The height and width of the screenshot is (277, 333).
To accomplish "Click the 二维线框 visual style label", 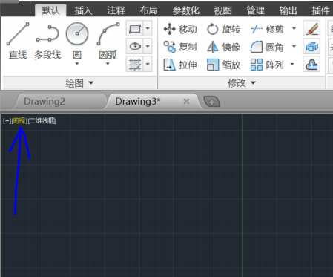I will click(x=42, y=121).
